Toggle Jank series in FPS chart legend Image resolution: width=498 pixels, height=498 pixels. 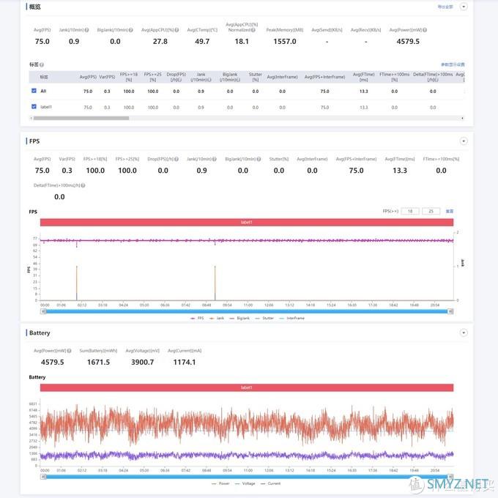tap(217, 318)
